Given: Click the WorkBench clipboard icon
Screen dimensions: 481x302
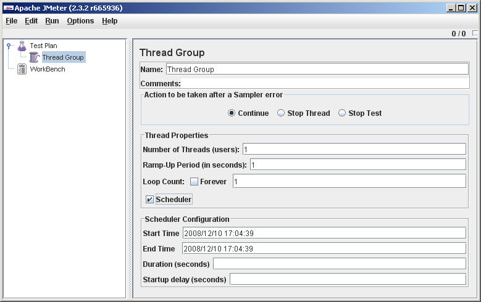Looking at the screenshot, I should click(x=22, y=69).
